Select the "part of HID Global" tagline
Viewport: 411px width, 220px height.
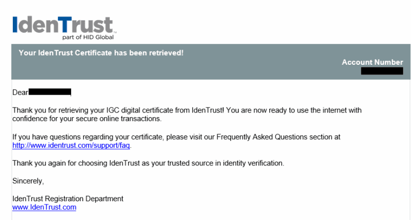coord(88,37)
